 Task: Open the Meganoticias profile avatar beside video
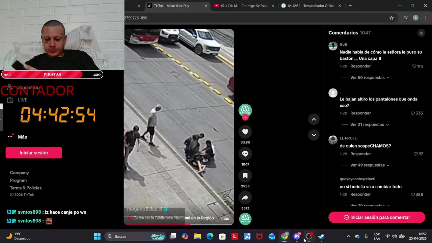point(245,110)
